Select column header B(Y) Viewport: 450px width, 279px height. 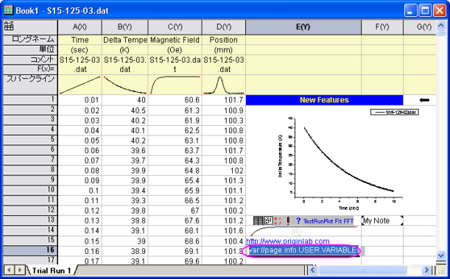pyautogui.click(x=125, y=27)
